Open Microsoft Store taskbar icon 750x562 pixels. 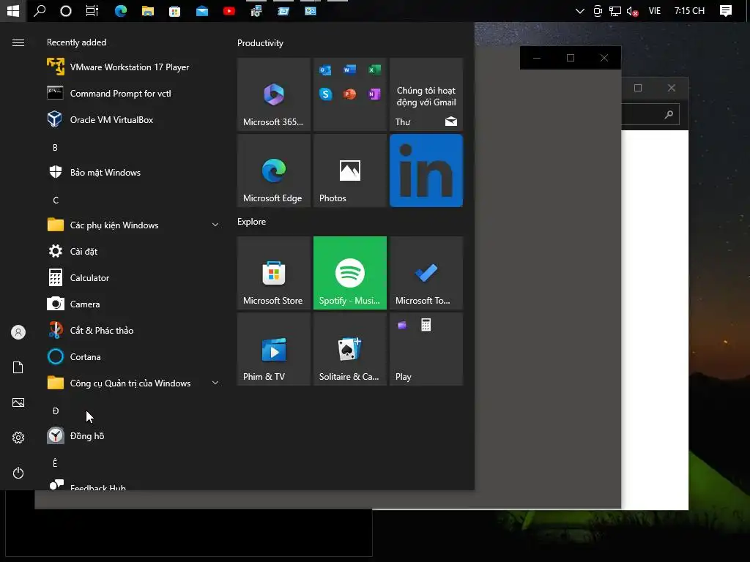pos(174,10)
